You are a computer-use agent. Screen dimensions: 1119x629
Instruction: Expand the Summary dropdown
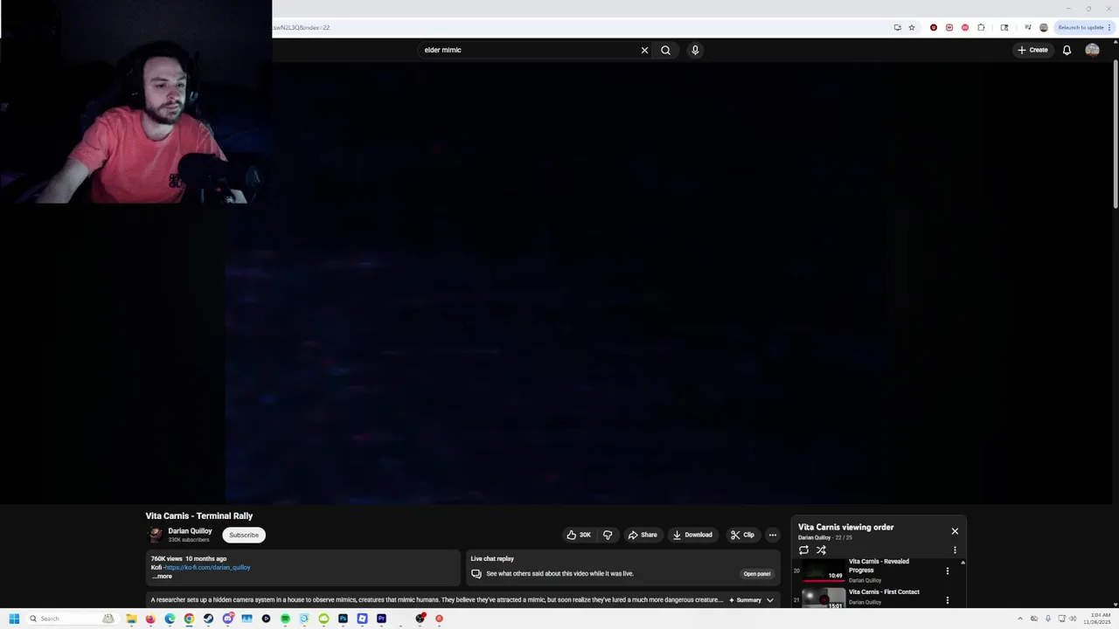tap(752, 600)
